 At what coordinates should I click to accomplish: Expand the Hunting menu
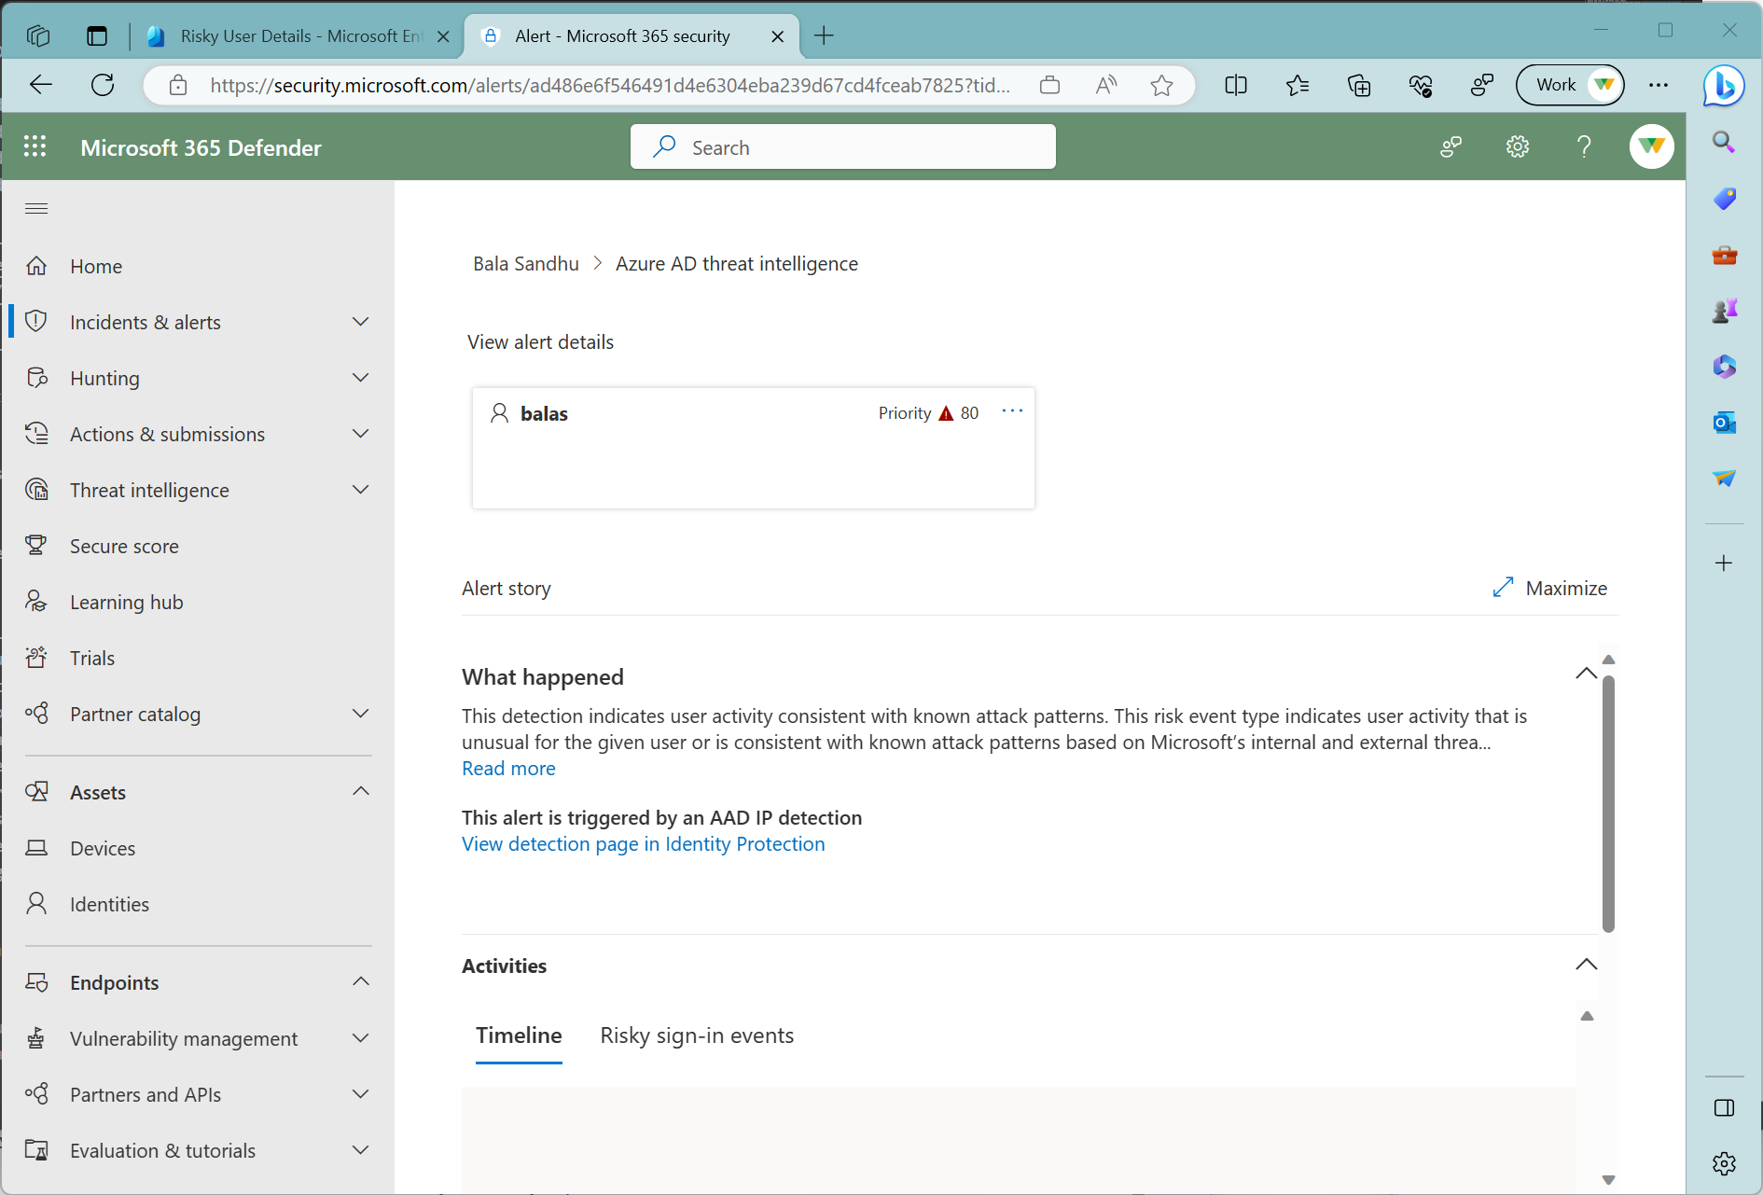coord(361,378)
